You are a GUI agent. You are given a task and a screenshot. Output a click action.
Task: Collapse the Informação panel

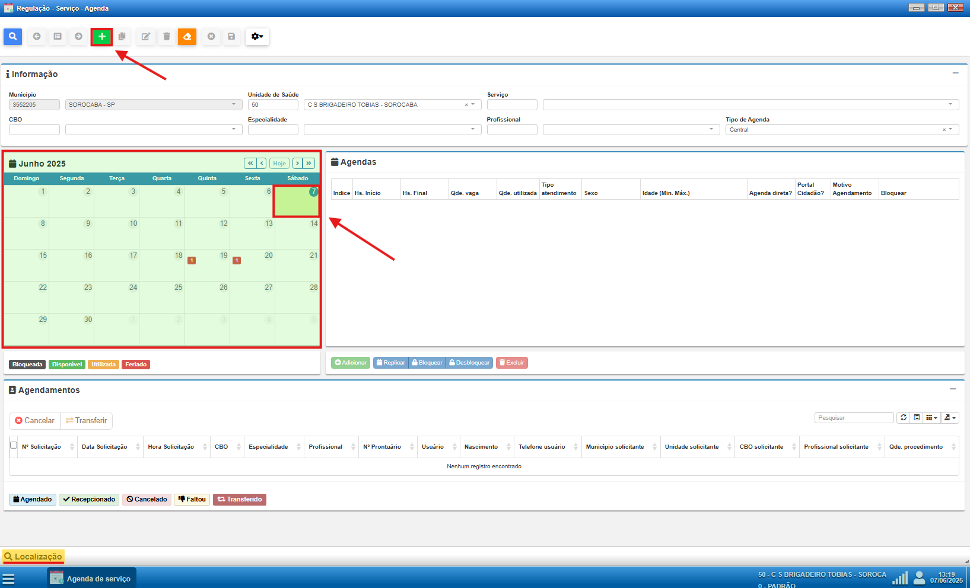pyautogui.click(x=955, y=73)
